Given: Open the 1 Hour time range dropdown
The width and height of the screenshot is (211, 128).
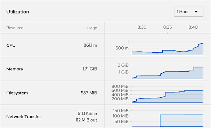Looking at the screenshot, I should tap(189, 12).
